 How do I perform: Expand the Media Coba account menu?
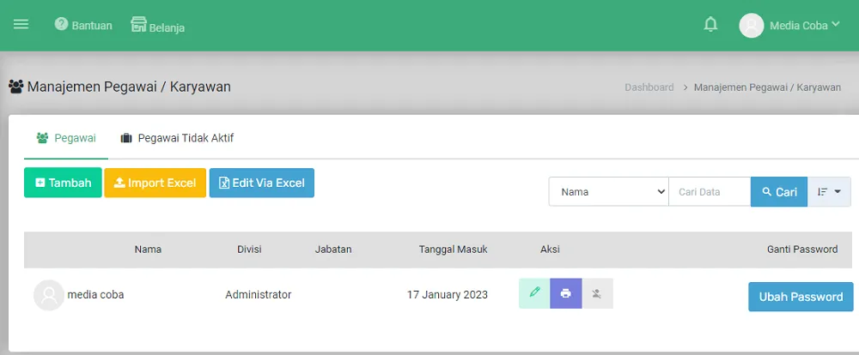(x=790, y=25)
